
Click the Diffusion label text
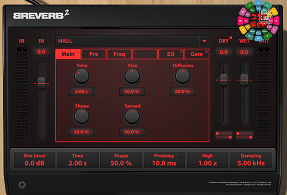point(183,66)
